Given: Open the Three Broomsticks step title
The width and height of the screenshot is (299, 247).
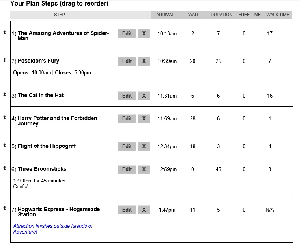Looking at the screenshot, I should pos(42,169).
